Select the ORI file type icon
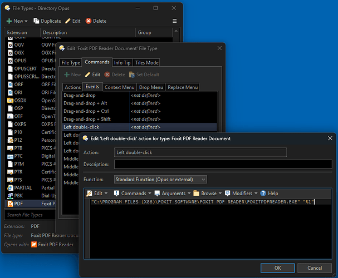This screenshot has width=338, height=278. click(x=10, y=92)
